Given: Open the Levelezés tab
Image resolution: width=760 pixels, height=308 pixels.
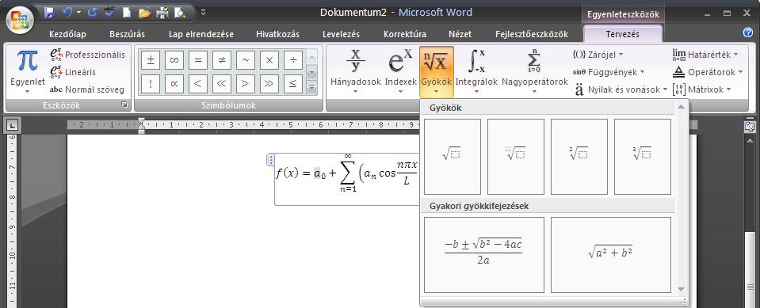Looking at the screenshot, I should tap(342, 34).
